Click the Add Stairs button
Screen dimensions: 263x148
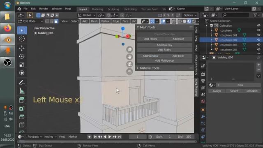[x=164, y=50]
